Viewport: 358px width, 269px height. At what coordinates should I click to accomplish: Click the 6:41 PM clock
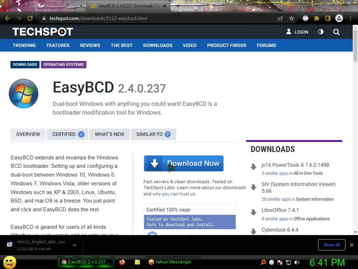coord(327,262)
